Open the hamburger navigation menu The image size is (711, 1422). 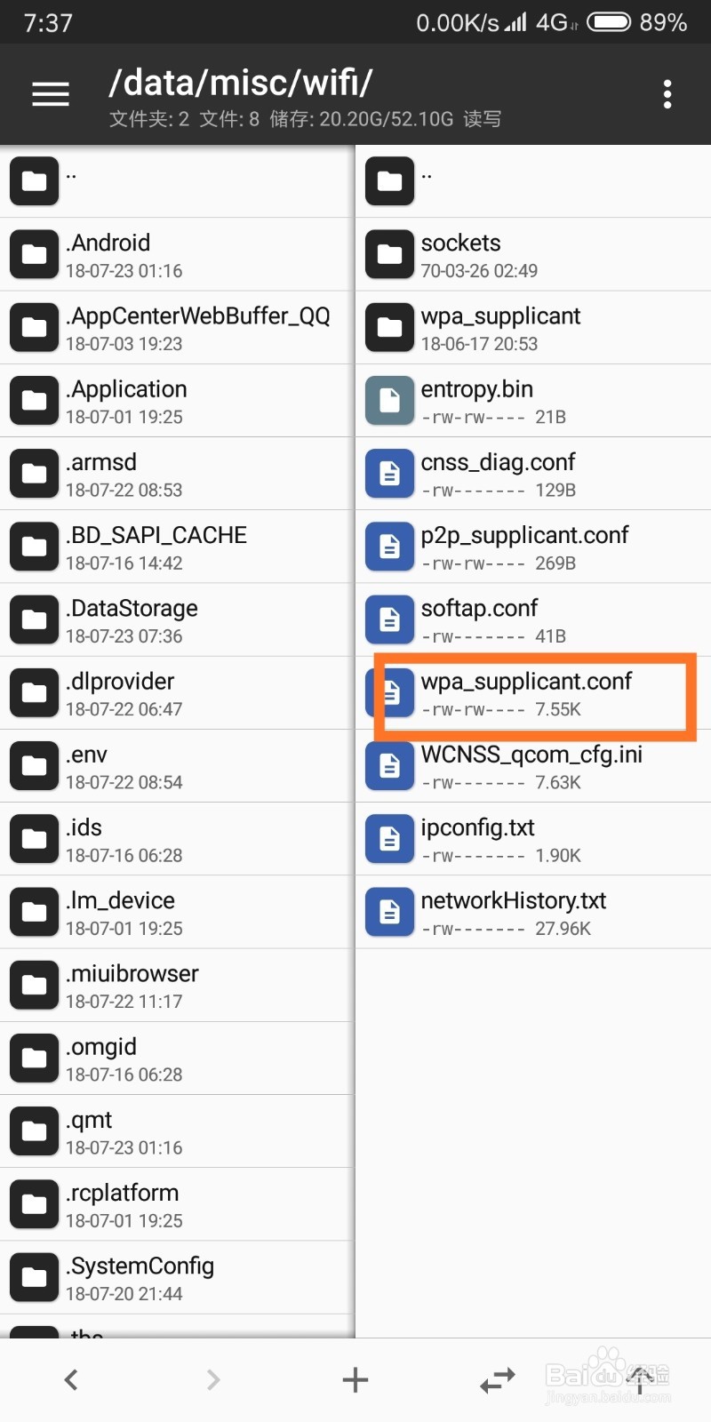click(51, 94)
